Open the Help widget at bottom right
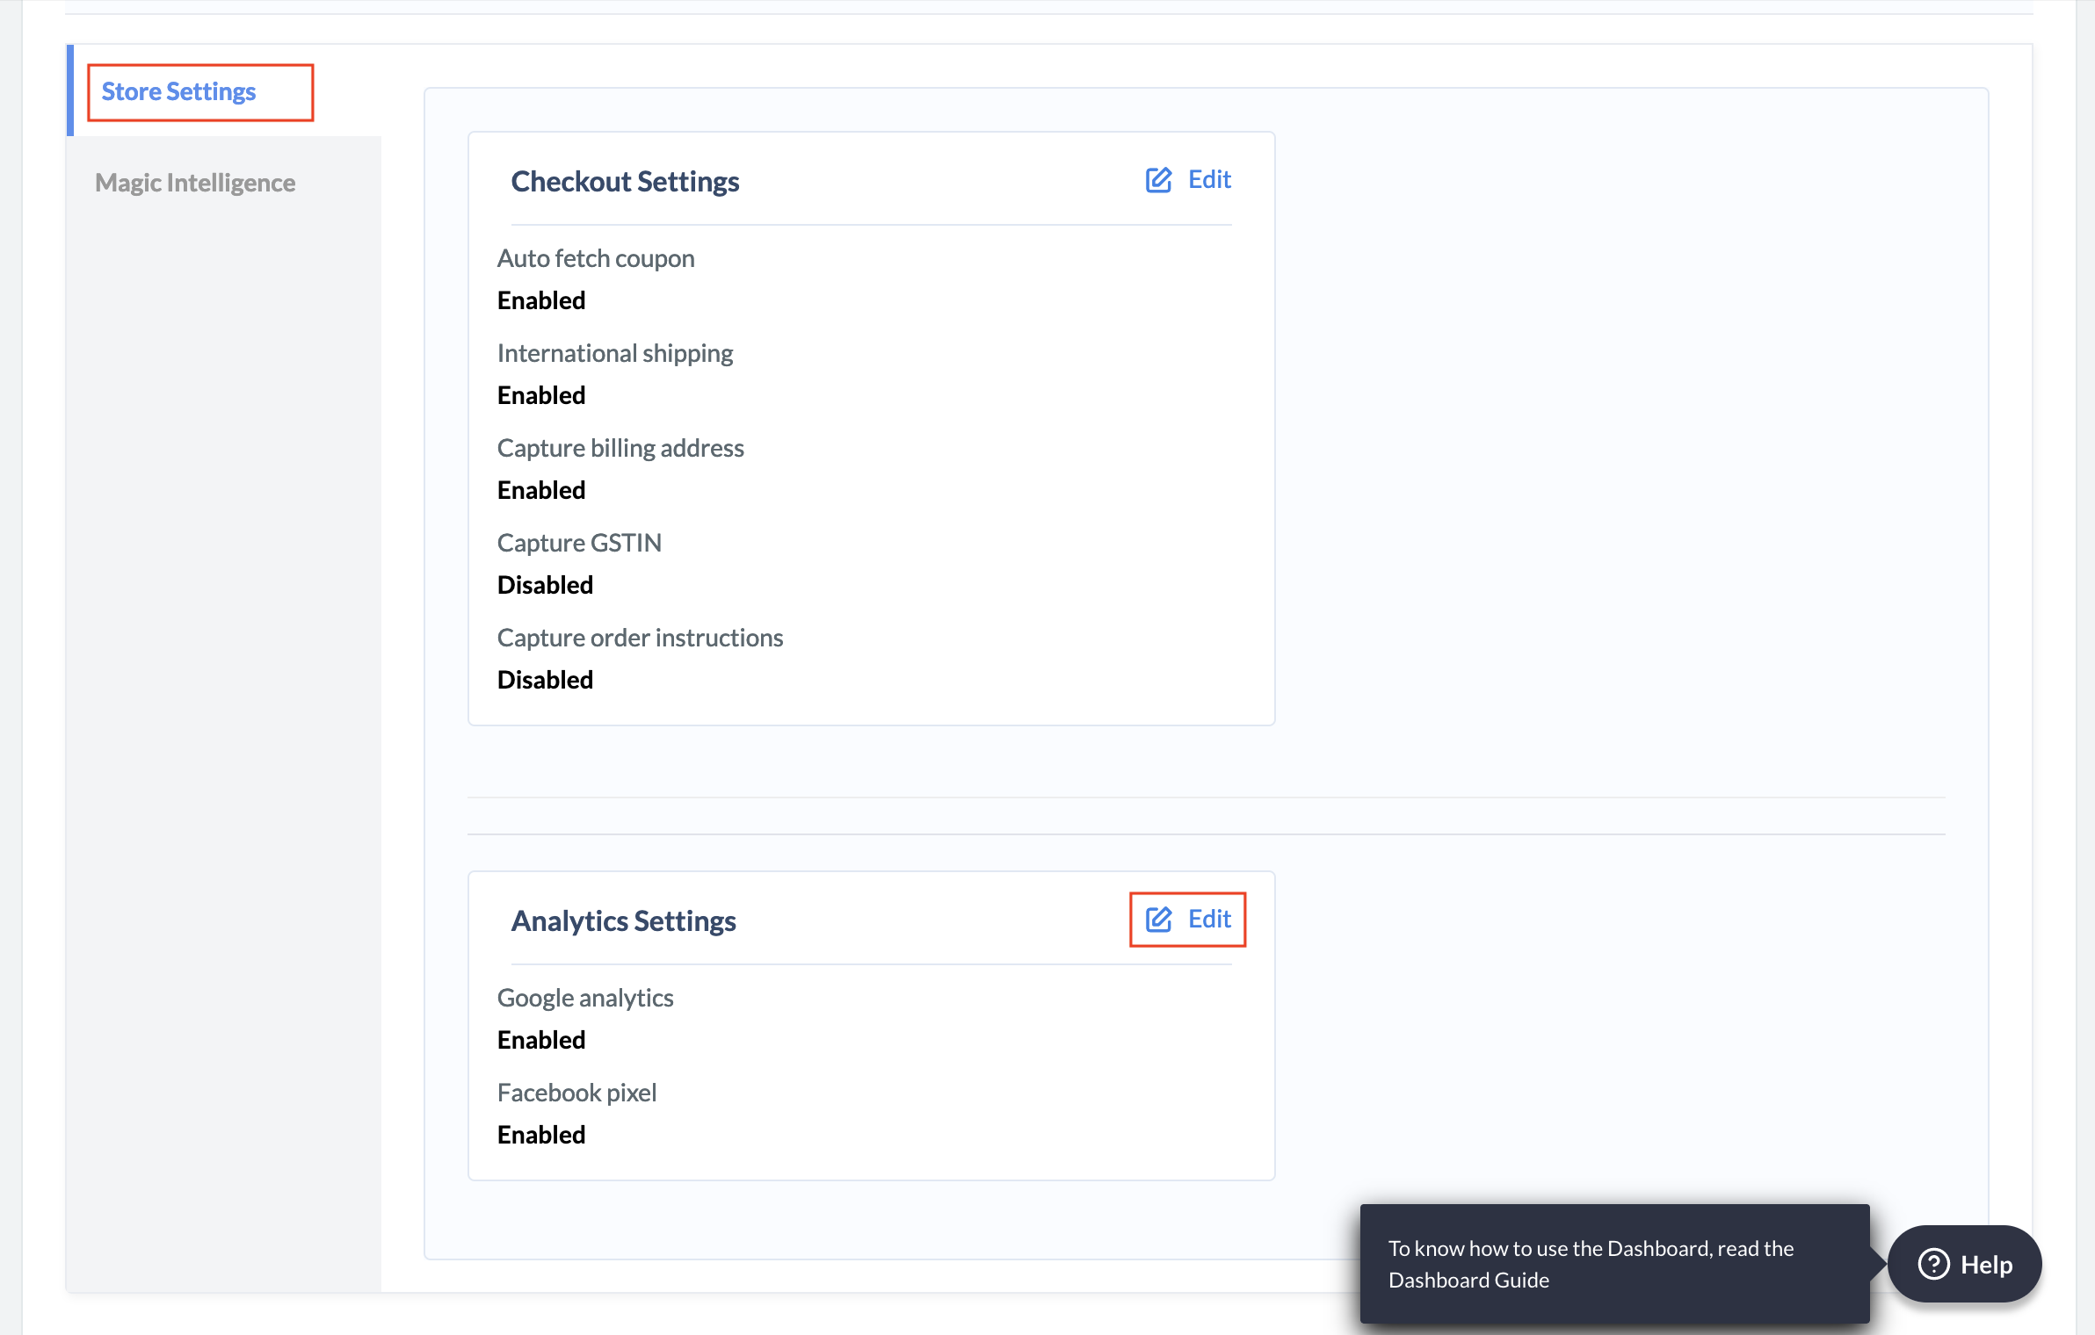This screenshot has height=1335, width=2095. pyautogui.click(x=1965, y=1265)
